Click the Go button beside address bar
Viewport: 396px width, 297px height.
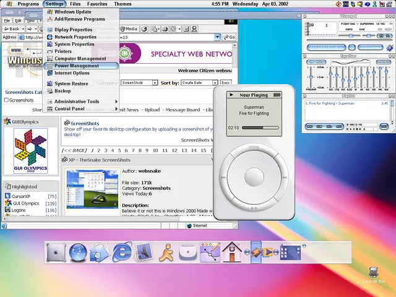pyautogui.click(x=228, y=37)
